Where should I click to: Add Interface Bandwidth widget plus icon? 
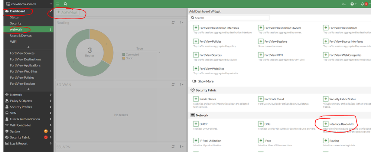(326, 124)
